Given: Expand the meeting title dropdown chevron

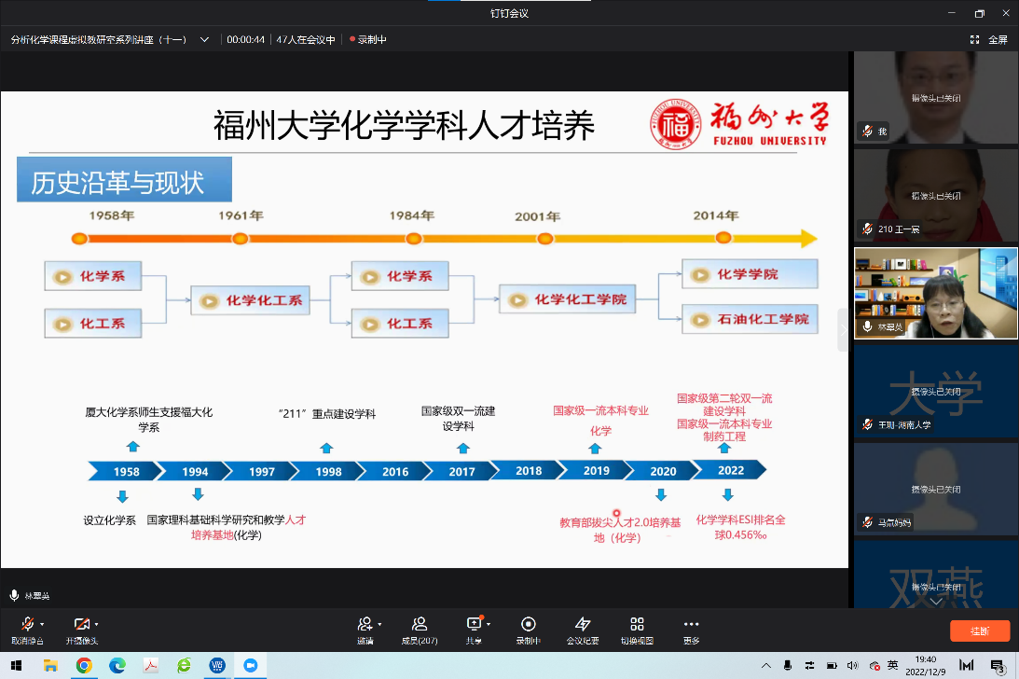Looking at the screenshot, I should coord(205,40).
